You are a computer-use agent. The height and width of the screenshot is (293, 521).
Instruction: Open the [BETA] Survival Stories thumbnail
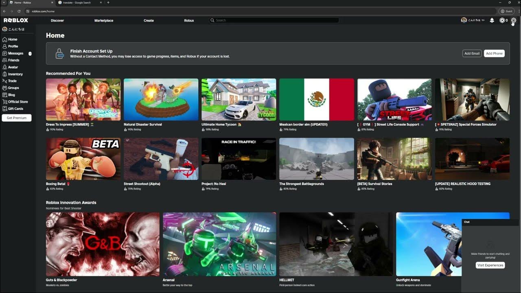394,159
